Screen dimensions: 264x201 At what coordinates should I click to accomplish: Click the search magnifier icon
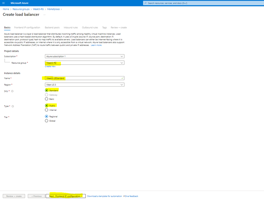click(145, 3)
